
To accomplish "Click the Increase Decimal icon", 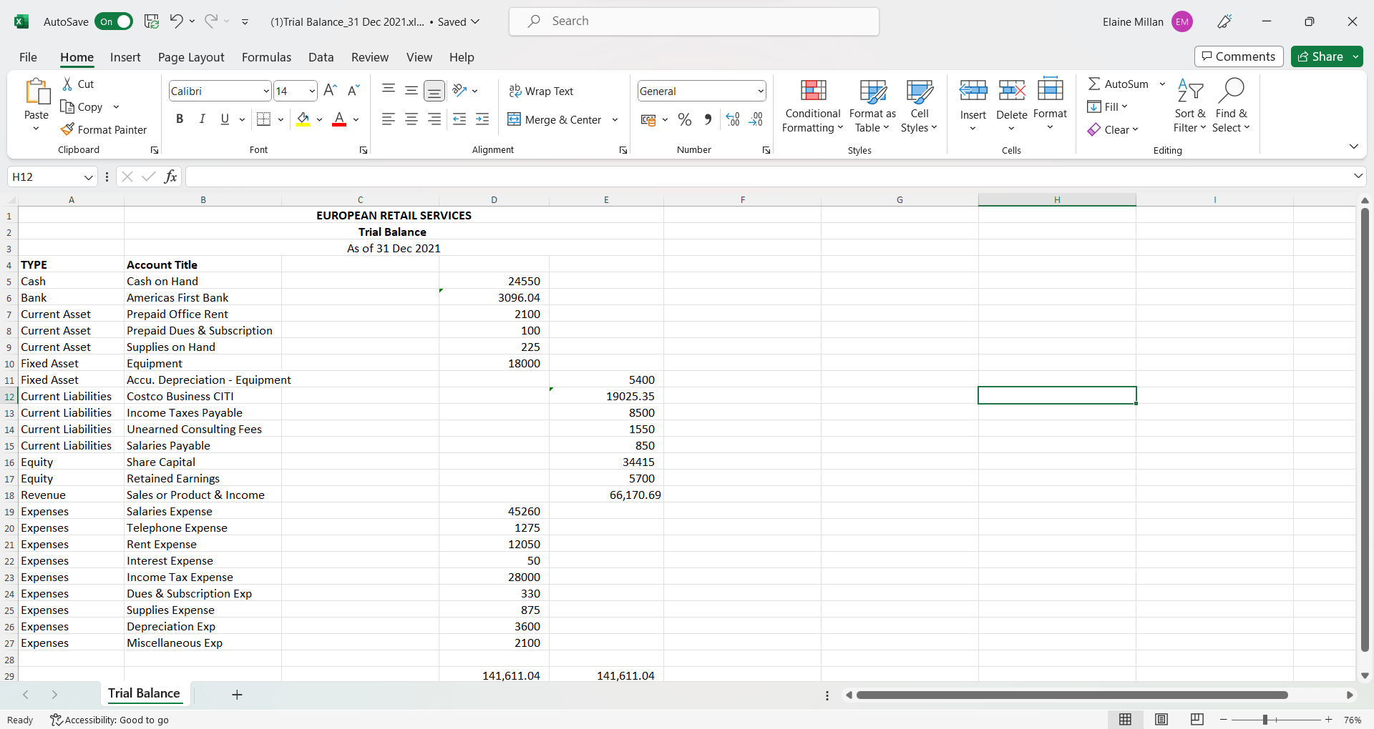I will click(733, 119).
